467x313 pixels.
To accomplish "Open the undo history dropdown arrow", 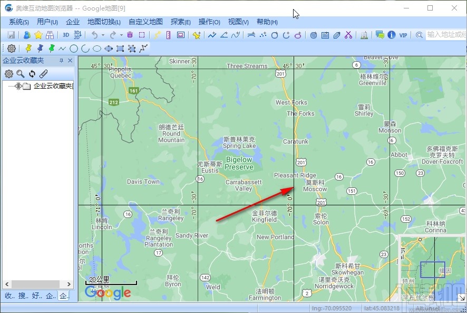I will (102, 35).
